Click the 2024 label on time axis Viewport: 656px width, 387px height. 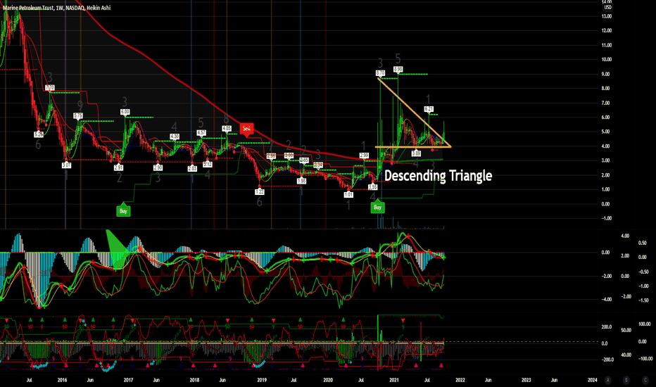[x=593, y=380]
